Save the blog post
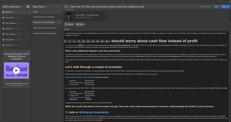This screenshot has width=231, height=122. coord(224,7)
